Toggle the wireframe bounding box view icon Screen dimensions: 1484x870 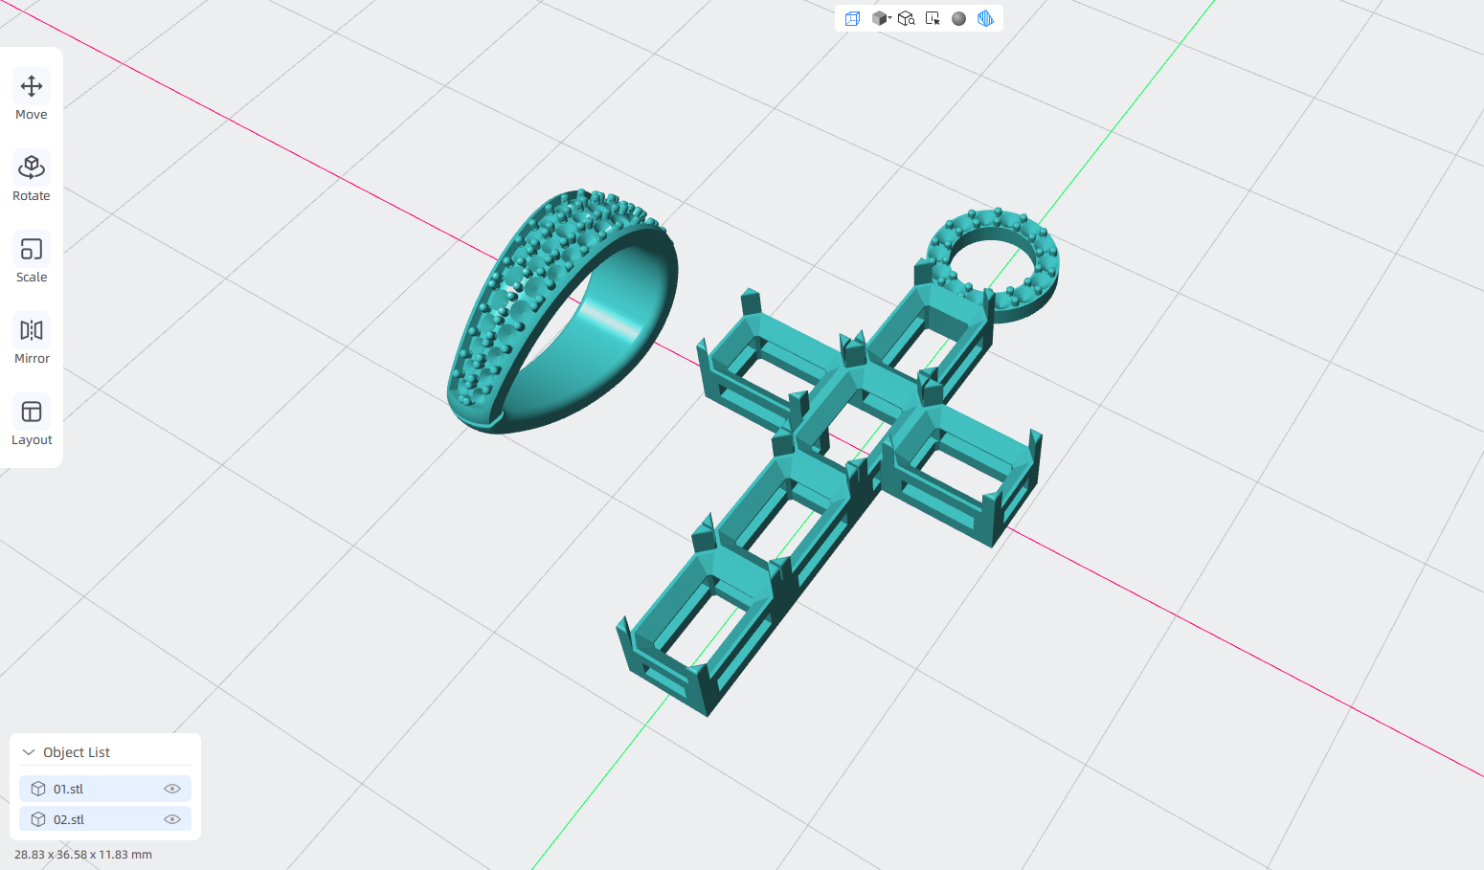[x=852, y=18]
